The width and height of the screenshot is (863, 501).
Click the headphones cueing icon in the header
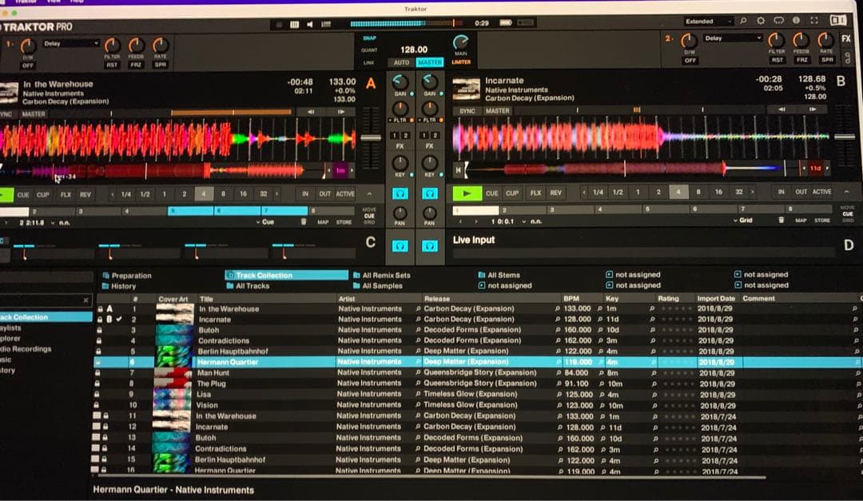(780, 21)
